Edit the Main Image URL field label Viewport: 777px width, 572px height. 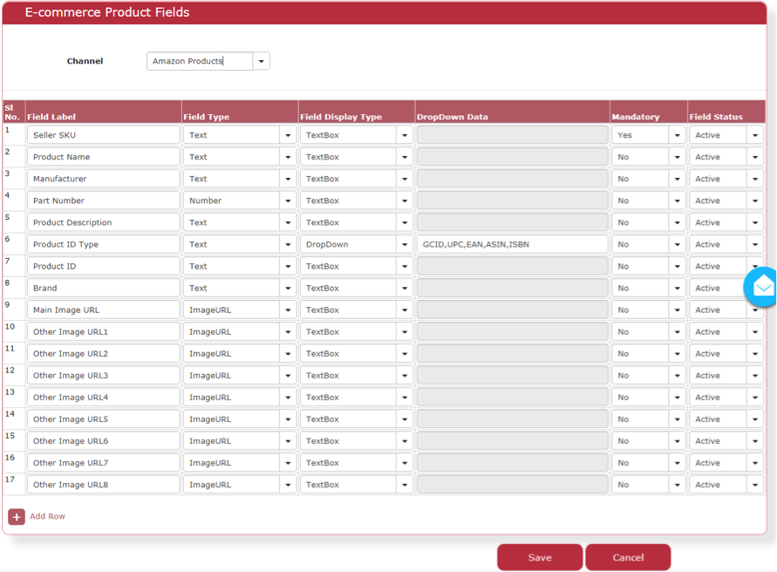(104, 310)
